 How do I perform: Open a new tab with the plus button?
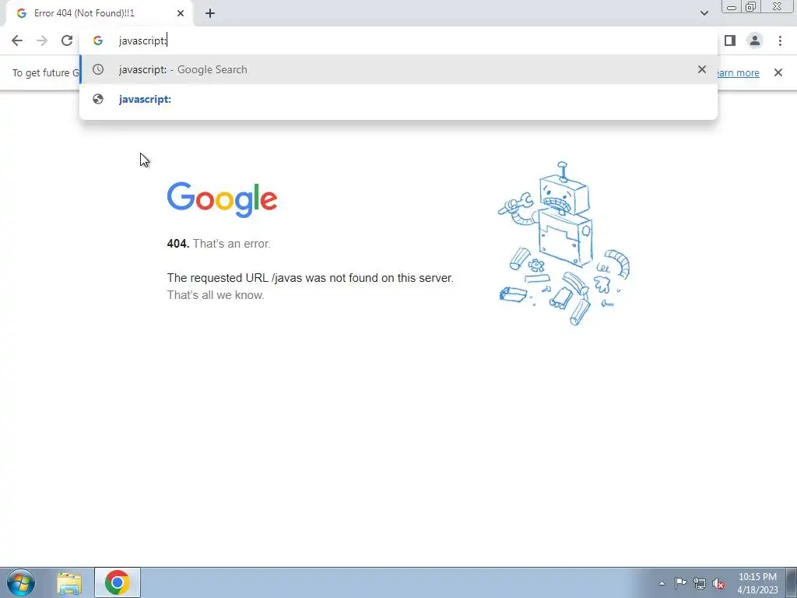tap(210, 13)
